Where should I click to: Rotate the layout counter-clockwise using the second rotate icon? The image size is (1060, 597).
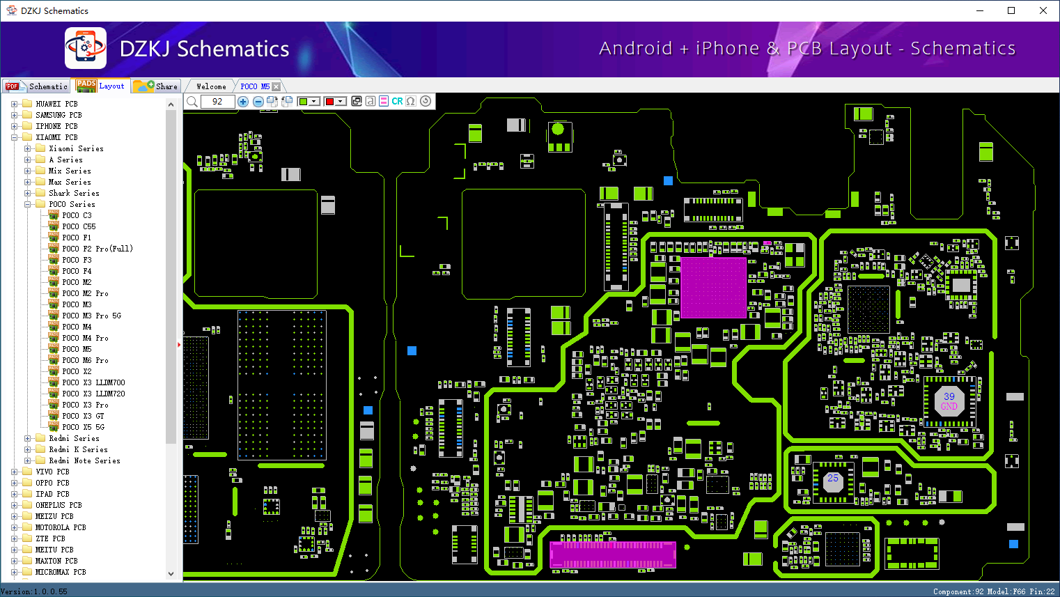pos(287,102)
